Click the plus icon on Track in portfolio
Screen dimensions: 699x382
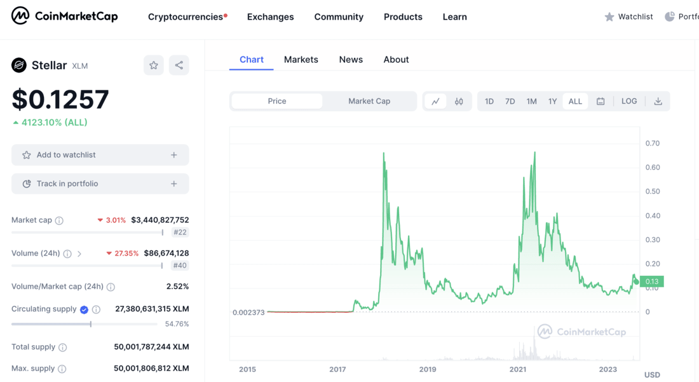(174, 184)
